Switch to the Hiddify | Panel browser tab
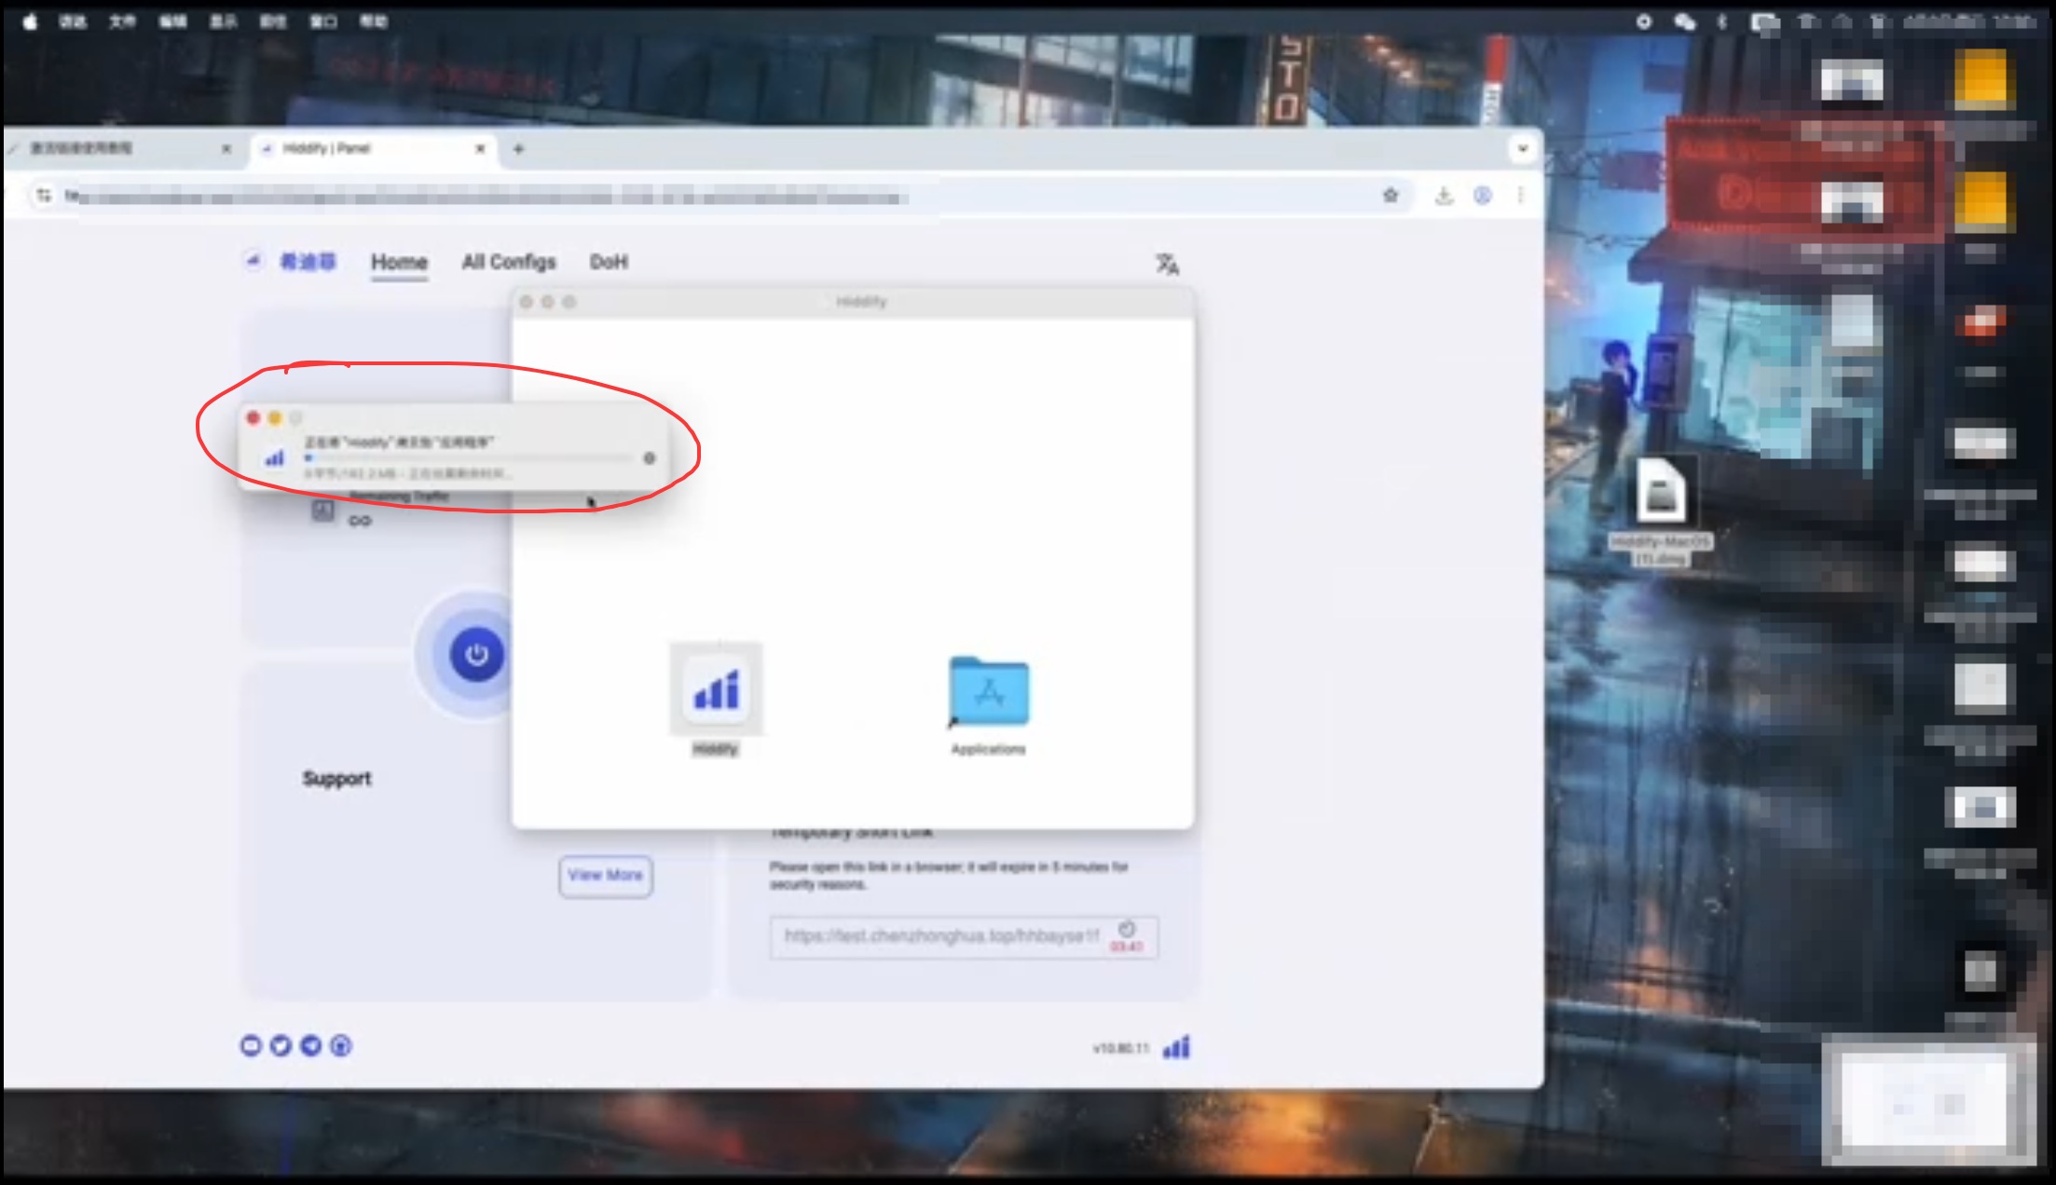 (373, 148)
